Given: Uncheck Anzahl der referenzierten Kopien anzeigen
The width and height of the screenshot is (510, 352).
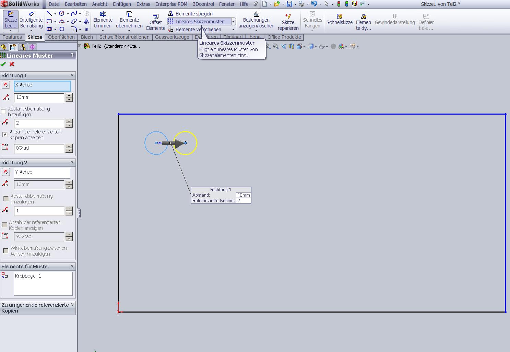Looking at the screenshot, I should tap(5, 134).
